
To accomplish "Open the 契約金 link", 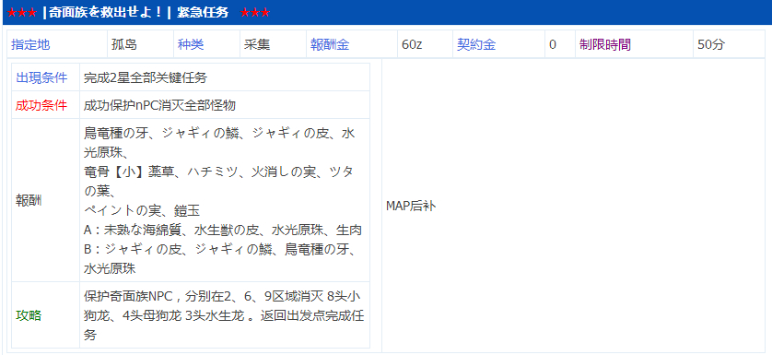I will (x=476, y=45).
